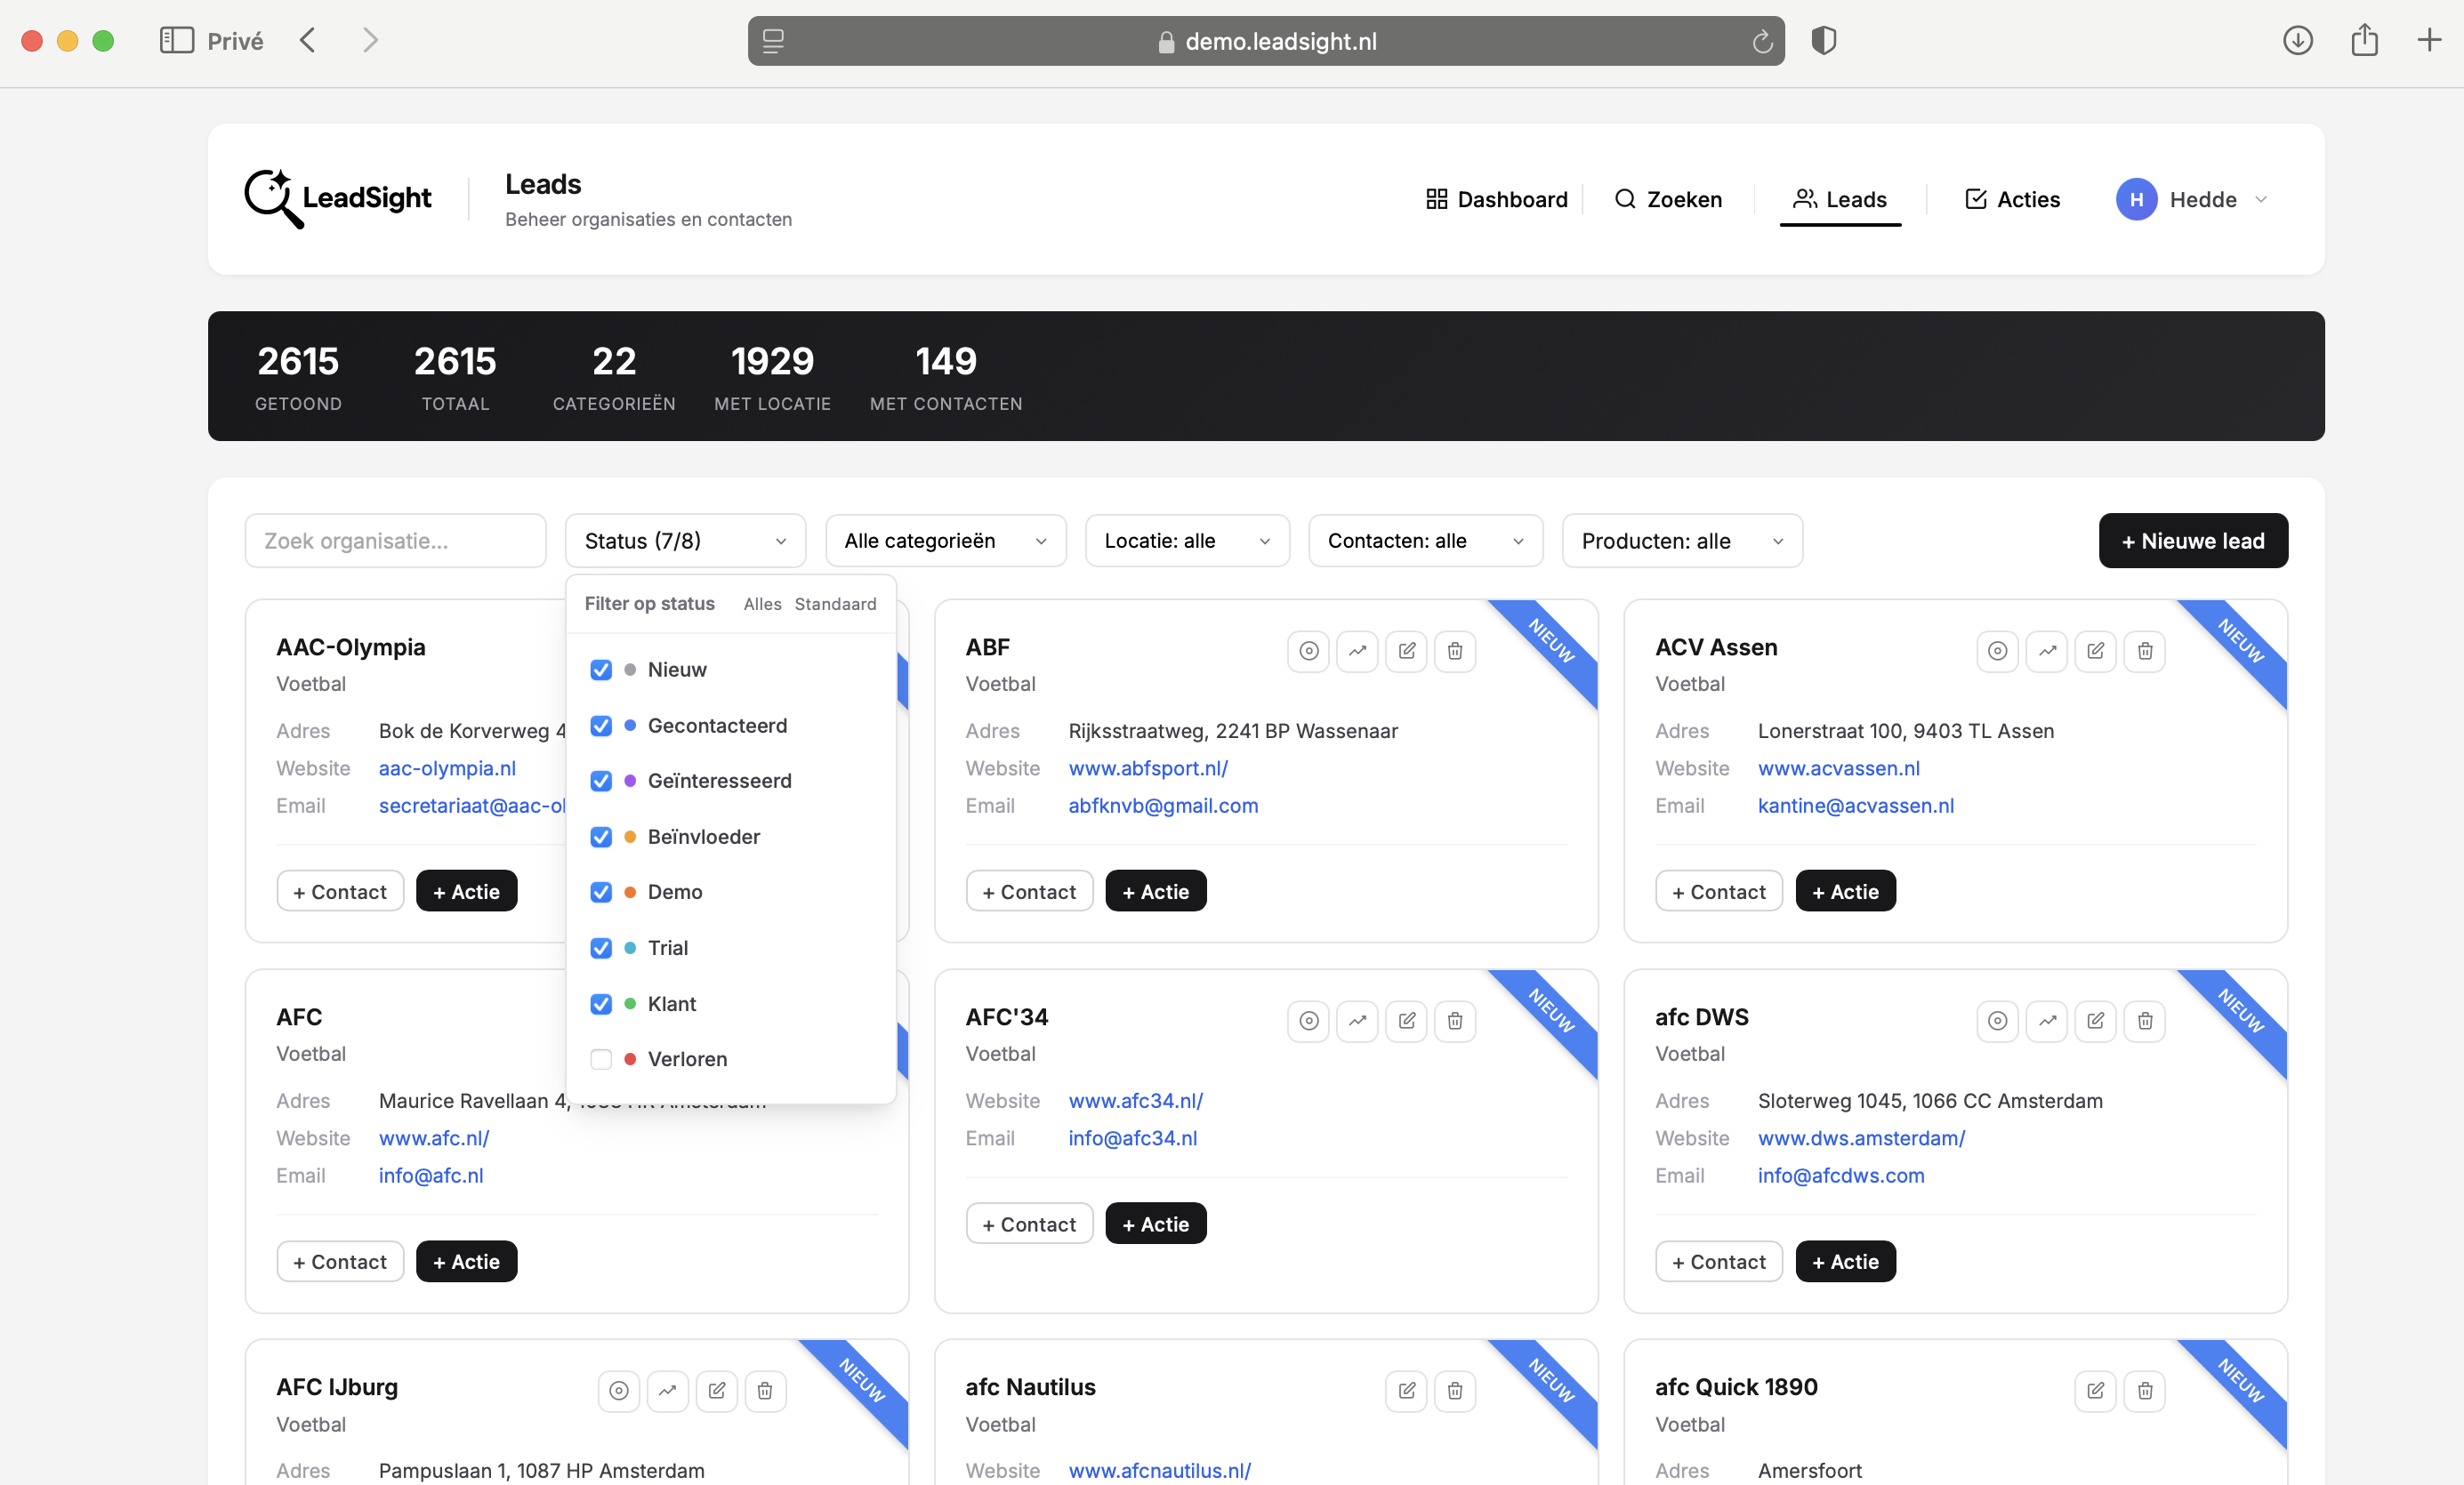Click the target icon on afc DWS card
This screenshot has width=2464, height=1485.
[x=1997, y=1020]
